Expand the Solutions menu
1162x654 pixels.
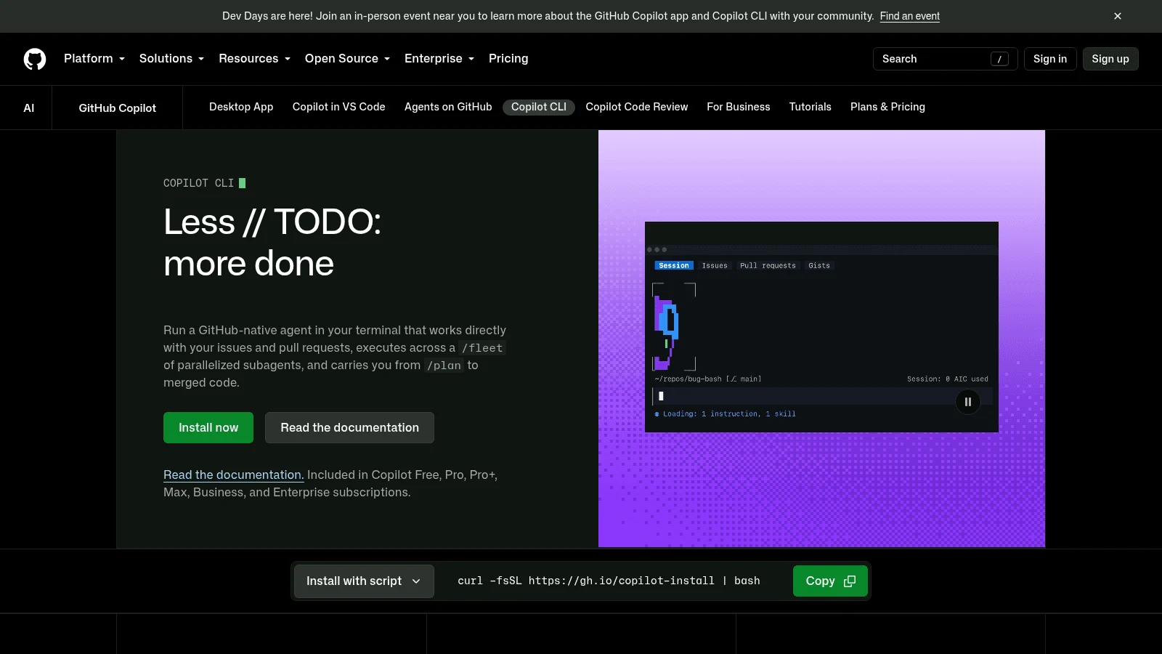pos(171,59)
